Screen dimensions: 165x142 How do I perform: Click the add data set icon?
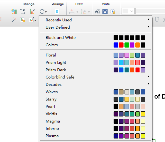tap(23, 20)
